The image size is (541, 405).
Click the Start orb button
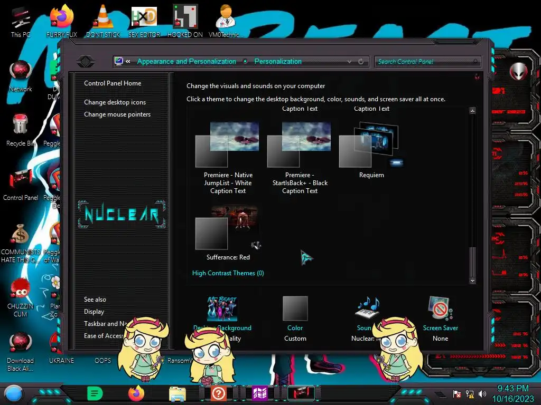(13, 393)
